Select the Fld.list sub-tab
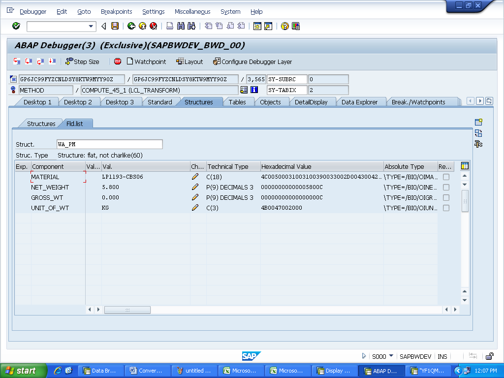Screen dimensions: 504x378 click(x=75, y=124)
